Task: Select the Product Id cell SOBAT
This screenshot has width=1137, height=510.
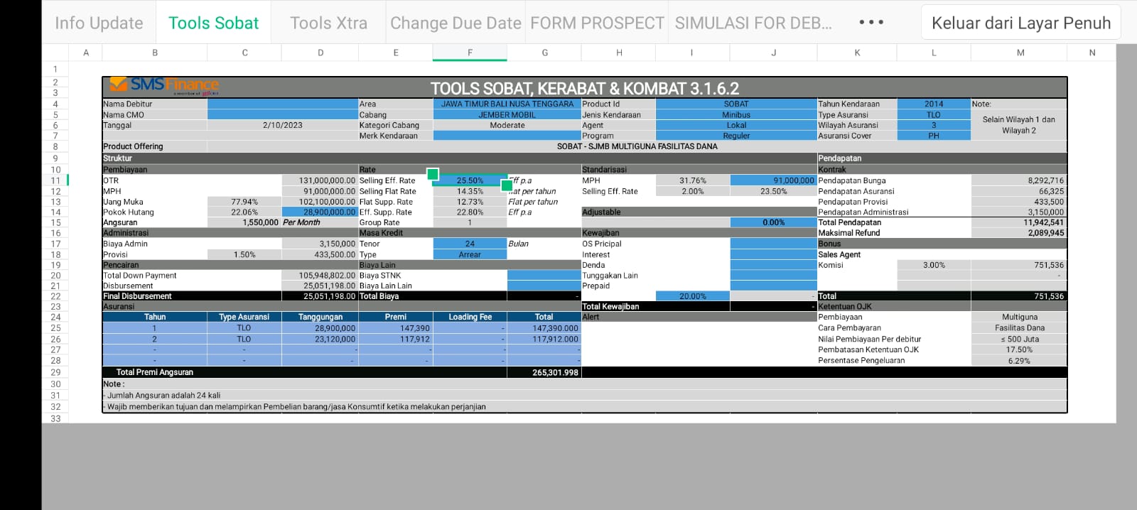Action: [x=736, y=104]
